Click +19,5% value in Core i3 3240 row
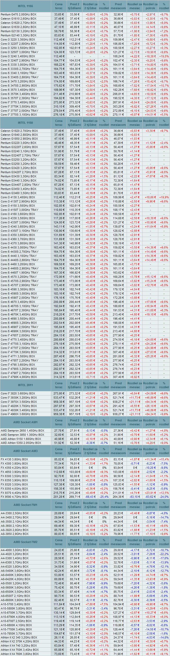The width and height of the screenshot is (170, 656). (164, 56)
